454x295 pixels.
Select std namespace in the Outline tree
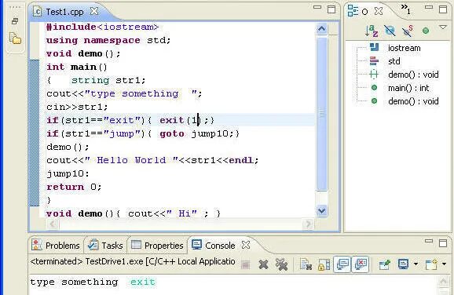click(394, 61)
